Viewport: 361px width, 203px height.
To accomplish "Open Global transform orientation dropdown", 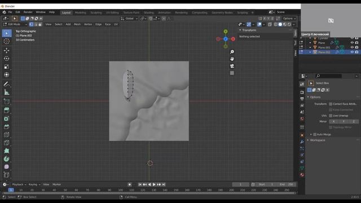I will coord(129,19).
